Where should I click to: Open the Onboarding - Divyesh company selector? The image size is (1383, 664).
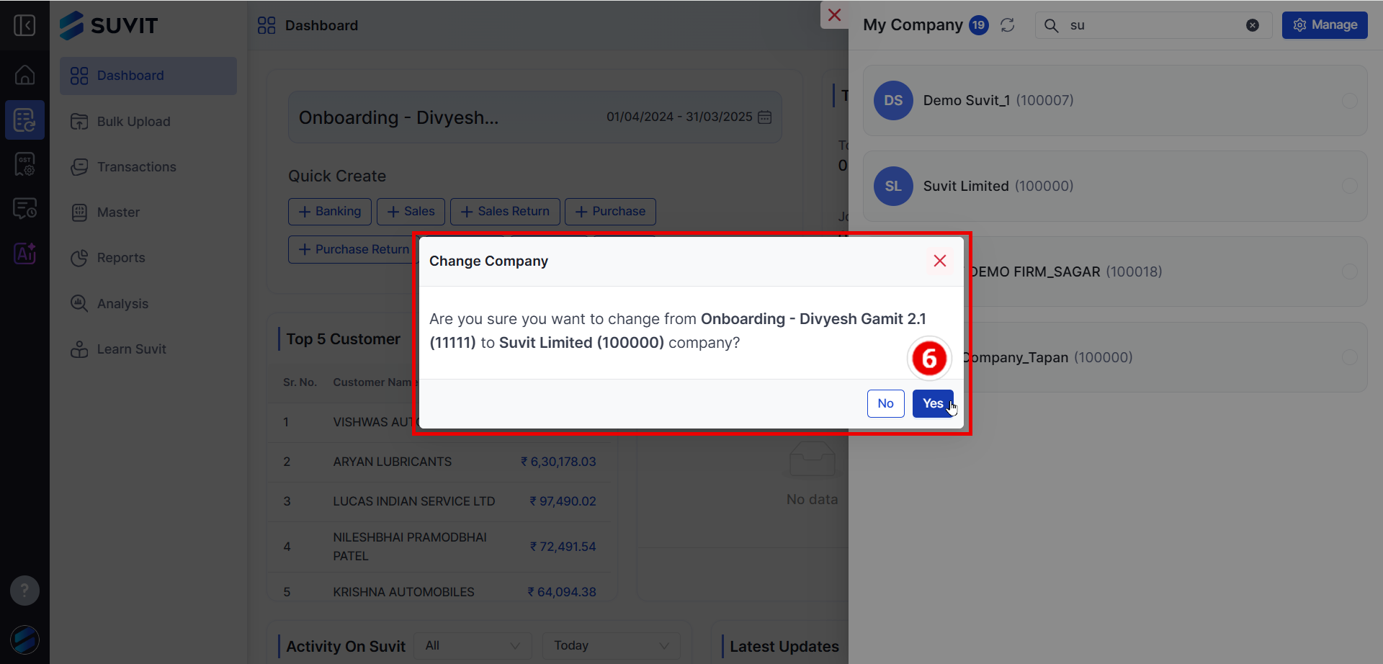(398, 117)
